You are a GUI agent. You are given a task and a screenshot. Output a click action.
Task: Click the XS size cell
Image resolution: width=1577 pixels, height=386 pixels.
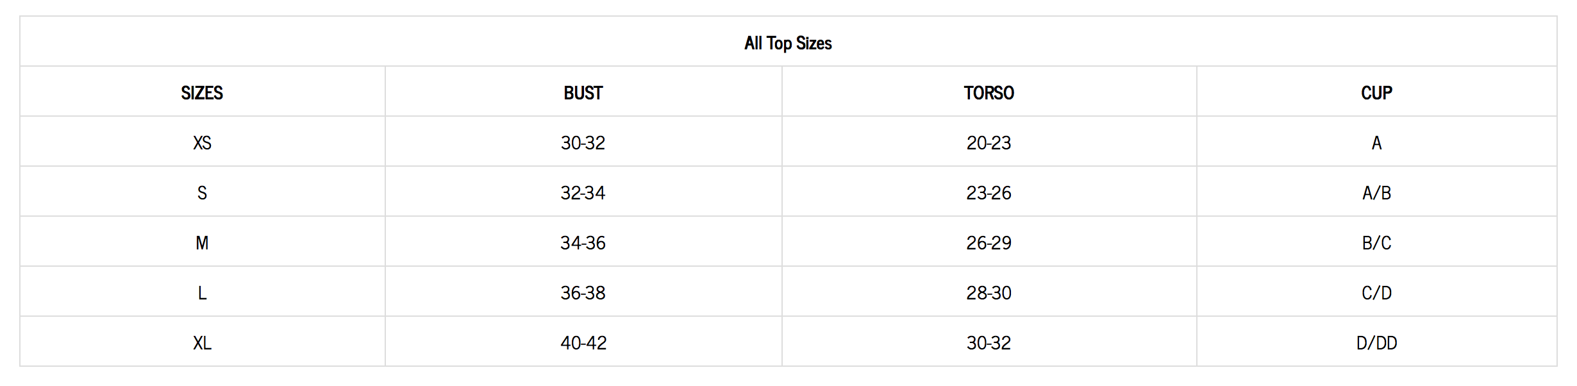pos(202,143)
